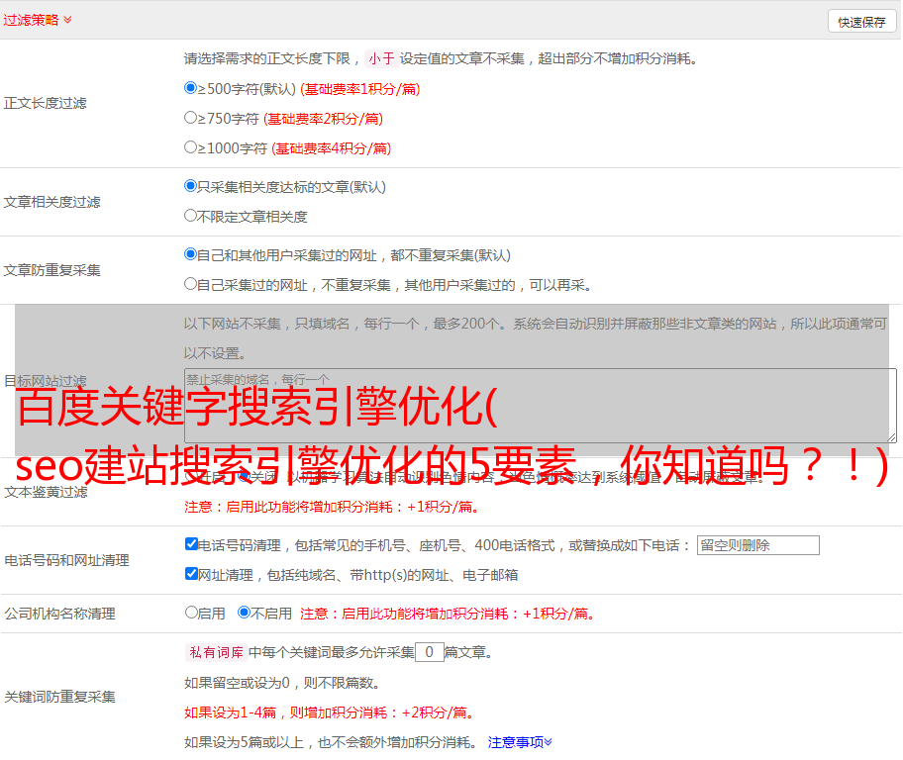The image size is (903, 760).
Task: Click the 小于 highlighted tag
Action: click(x=382, y=58)
